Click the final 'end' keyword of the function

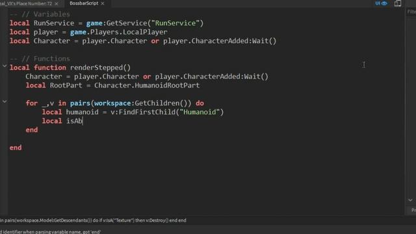[x=16, y=148]
